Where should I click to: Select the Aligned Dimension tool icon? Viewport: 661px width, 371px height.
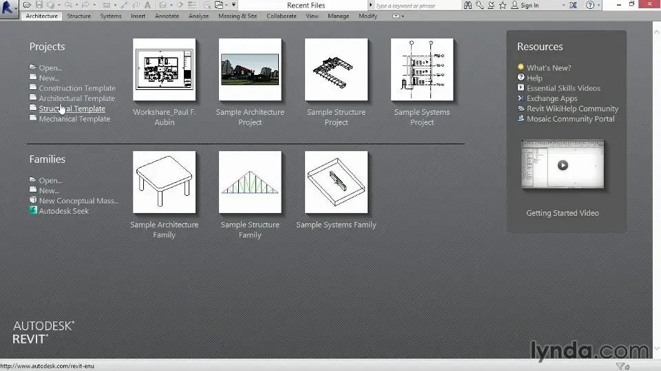(x=124, y=5)
